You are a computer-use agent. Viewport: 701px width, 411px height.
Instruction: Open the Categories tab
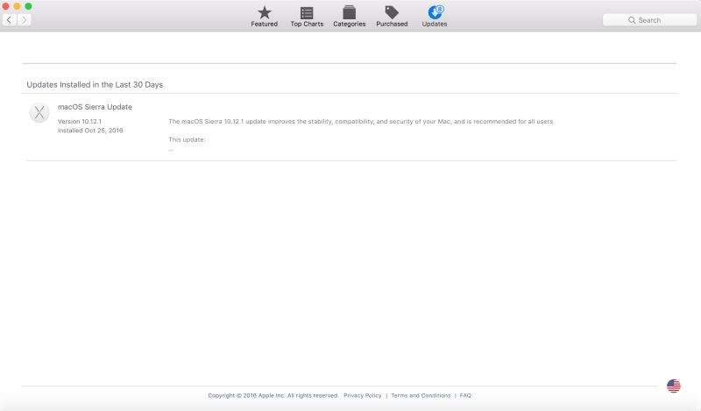(x=349, y=17)
